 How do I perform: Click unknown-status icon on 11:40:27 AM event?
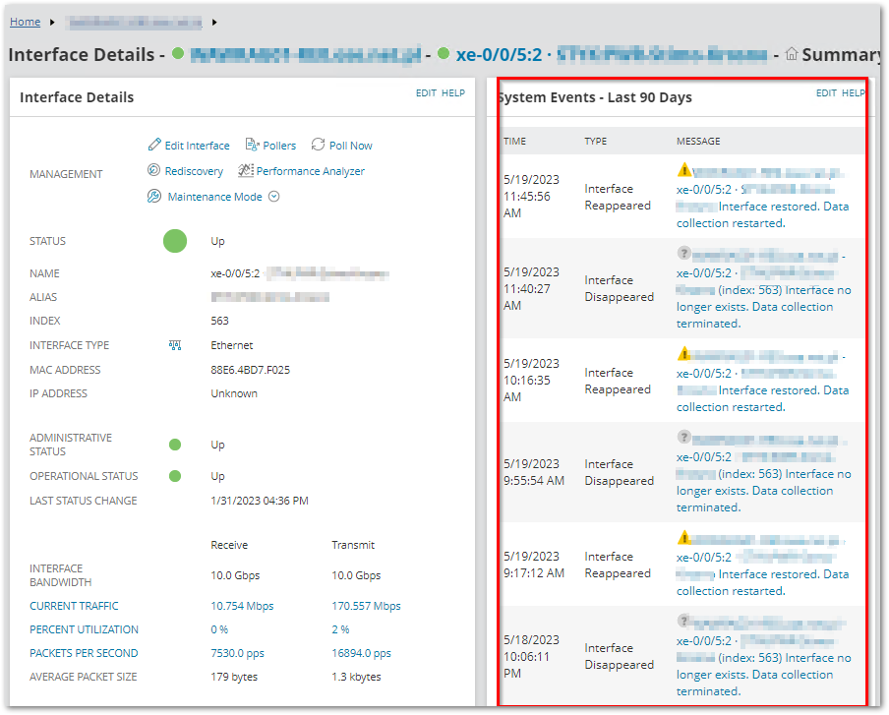pyautogui.click(x=684, y=253)
